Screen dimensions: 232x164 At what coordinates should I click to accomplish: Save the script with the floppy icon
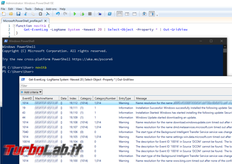[18, 14]
